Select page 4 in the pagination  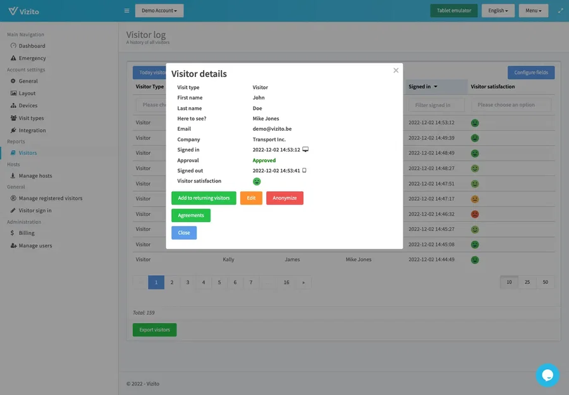tap(203, 282)
